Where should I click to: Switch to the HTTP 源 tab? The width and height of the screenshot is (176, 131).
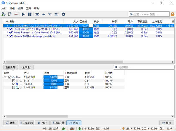pos(58,123)
